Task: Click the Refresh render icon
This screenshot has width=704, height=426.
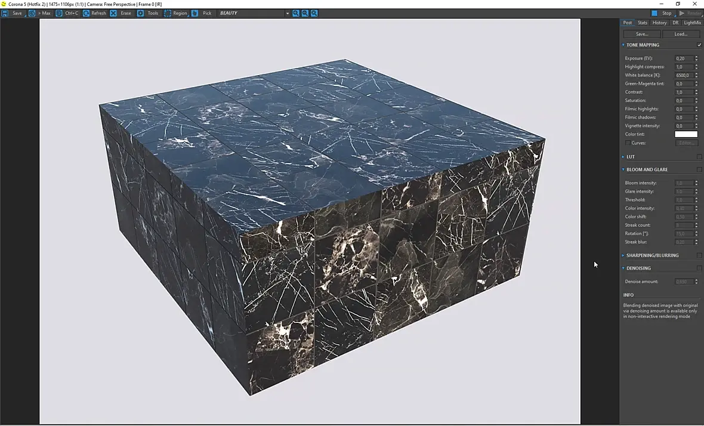Action: tap(86, 13)
